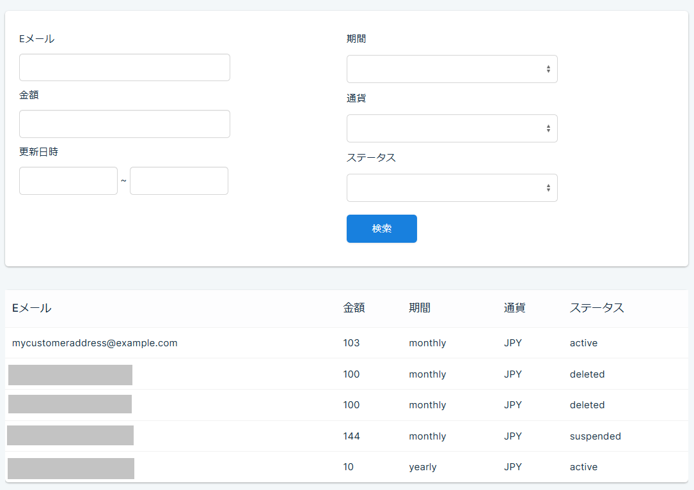
Task: Click the 期間 table column header
Action: 420,308
